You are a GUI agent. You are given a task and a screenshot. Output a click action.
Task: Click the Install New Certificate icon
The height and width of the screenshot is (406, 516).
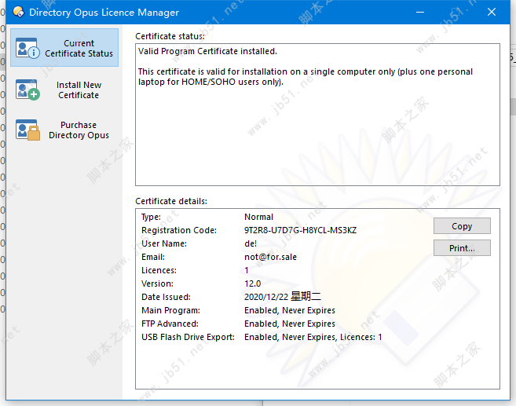tap(27, 90)
